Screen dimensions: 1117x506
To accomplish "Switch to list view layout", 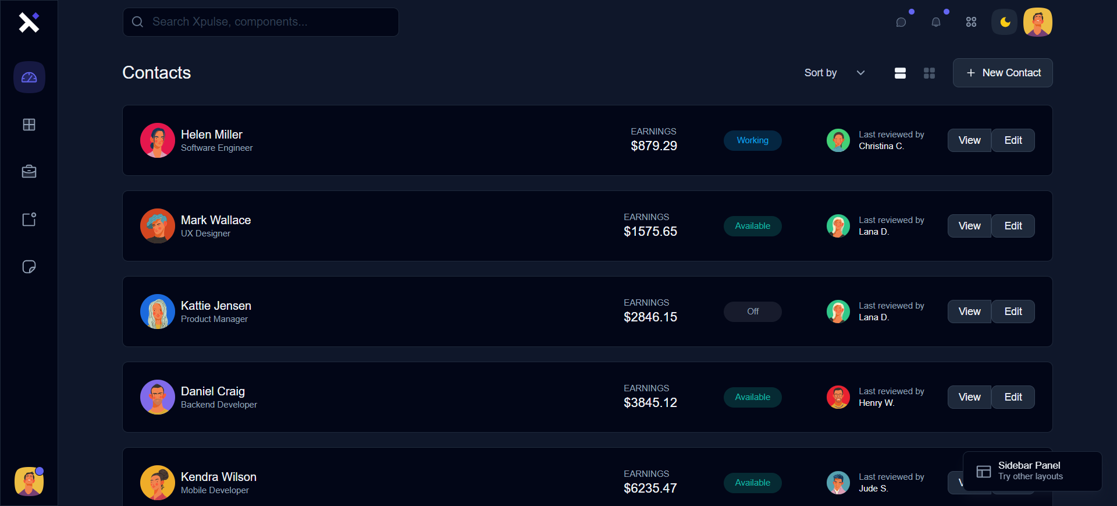I will coord(900,73).
